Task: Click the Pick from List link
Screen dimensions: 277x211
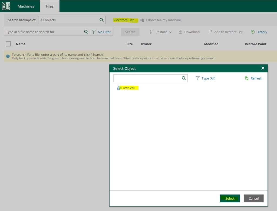Action: (x=125, y=20)
